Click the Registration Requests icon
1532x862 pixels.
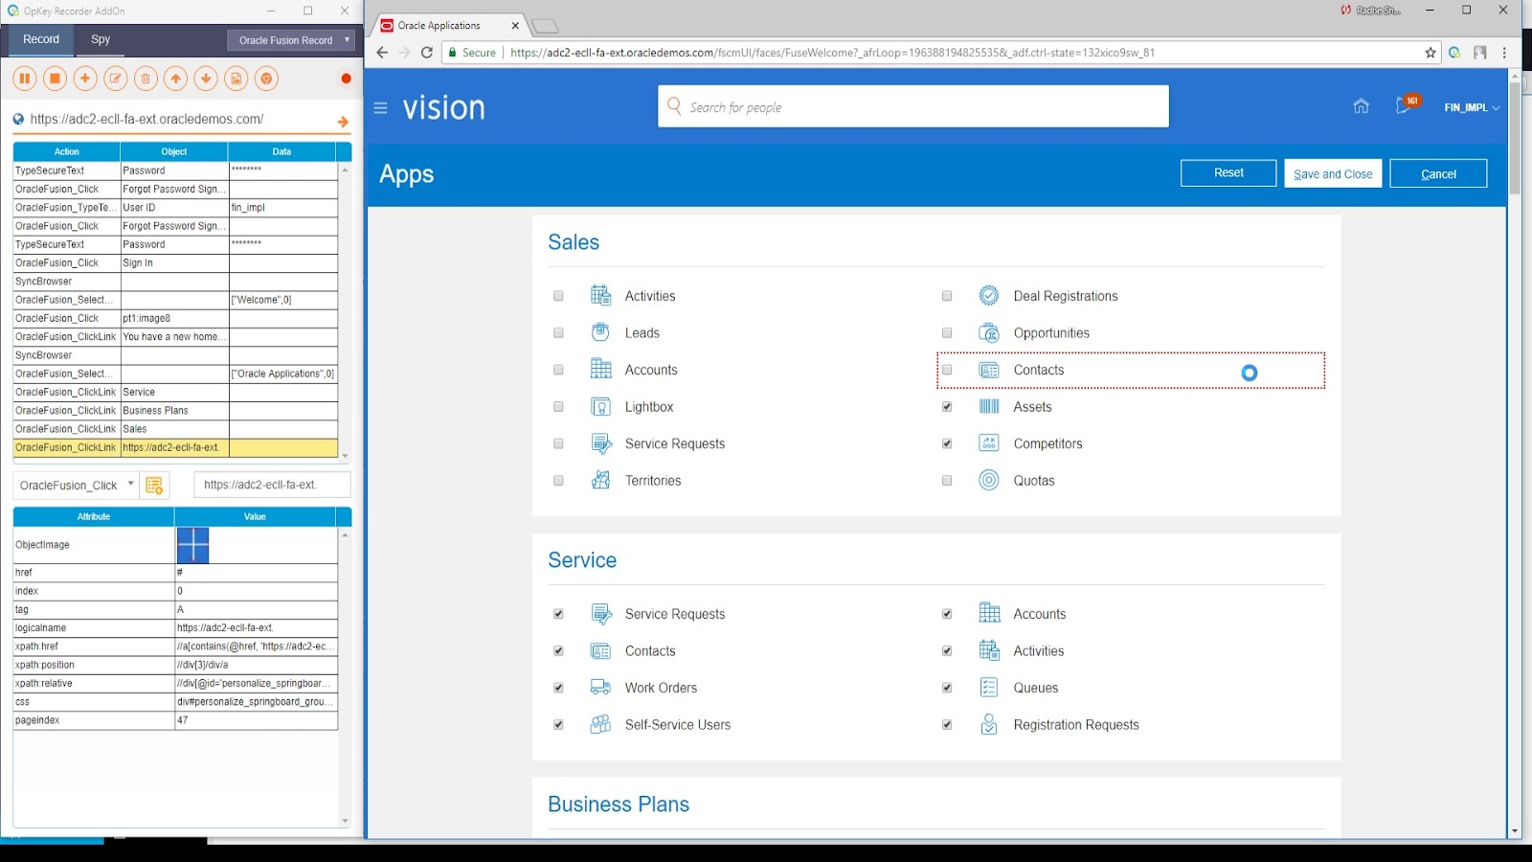click(x=989, y=724)
